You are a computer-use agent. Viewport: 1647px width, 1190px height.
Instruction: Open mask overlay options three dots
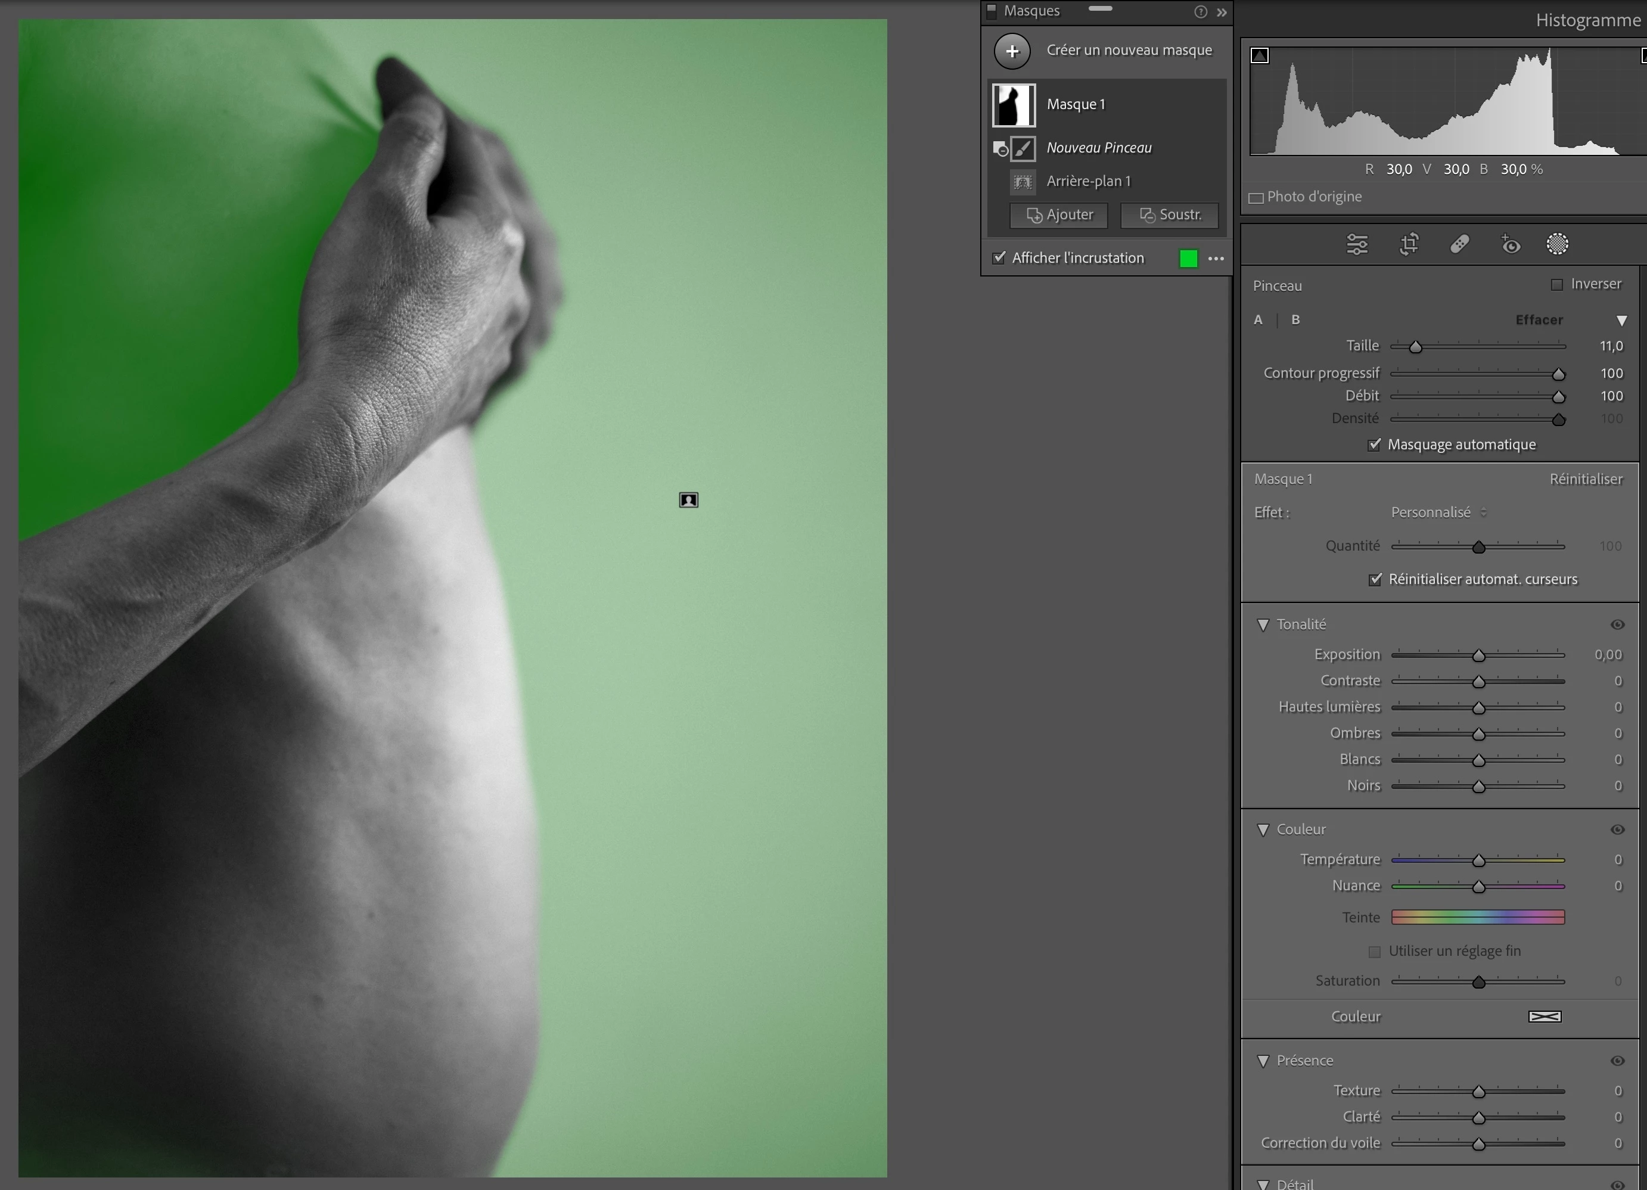[1216, 259]
